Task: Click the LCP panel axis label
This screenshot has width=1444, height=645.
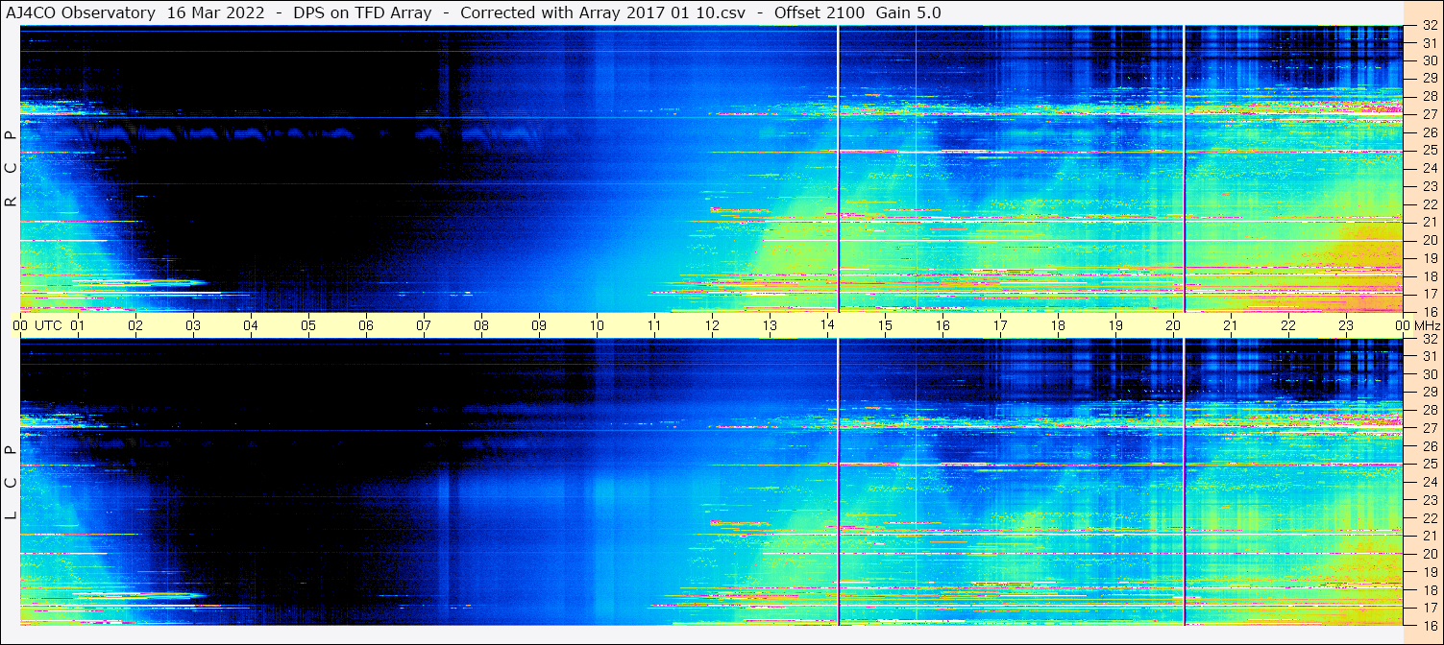Action: pyautogui.click(x=11, y=483)
